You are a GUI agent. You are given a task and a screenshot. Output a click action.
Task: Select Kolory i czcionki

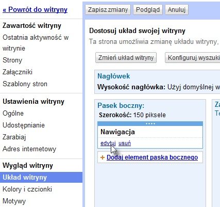click(27, 189)
